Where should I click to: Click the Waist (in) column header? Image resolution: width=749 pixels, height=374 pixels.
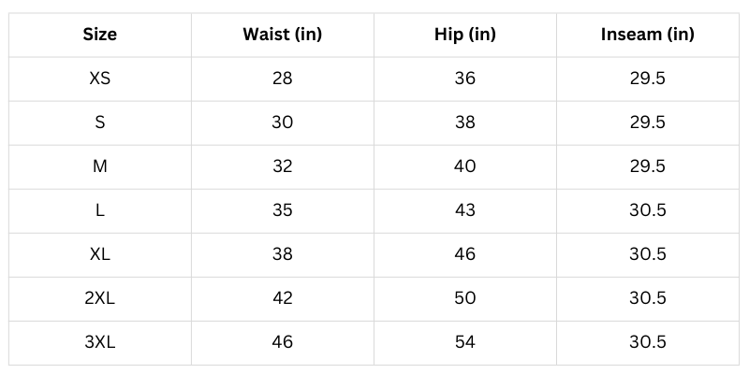282,36
